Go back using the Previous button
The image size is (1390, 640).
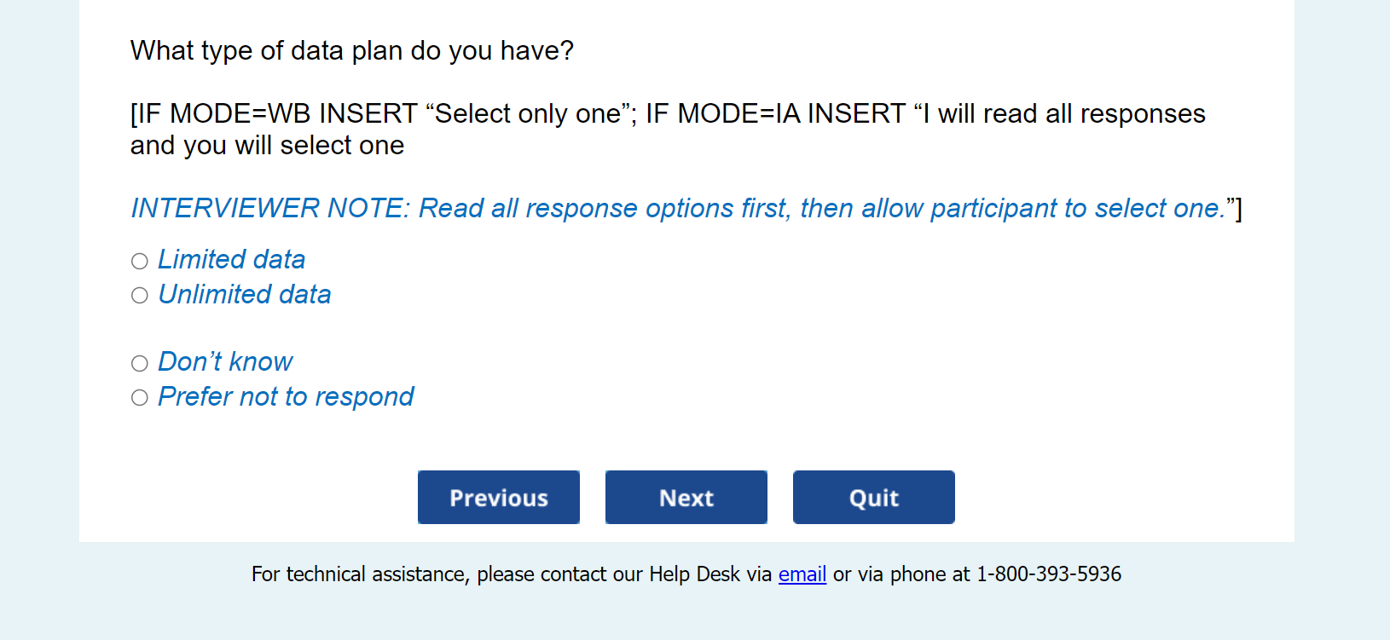pos(499,498)
